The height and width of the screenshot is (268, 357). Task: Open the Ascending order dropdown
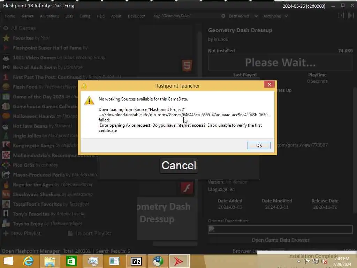pyautogui.click(x=275, y=16)
